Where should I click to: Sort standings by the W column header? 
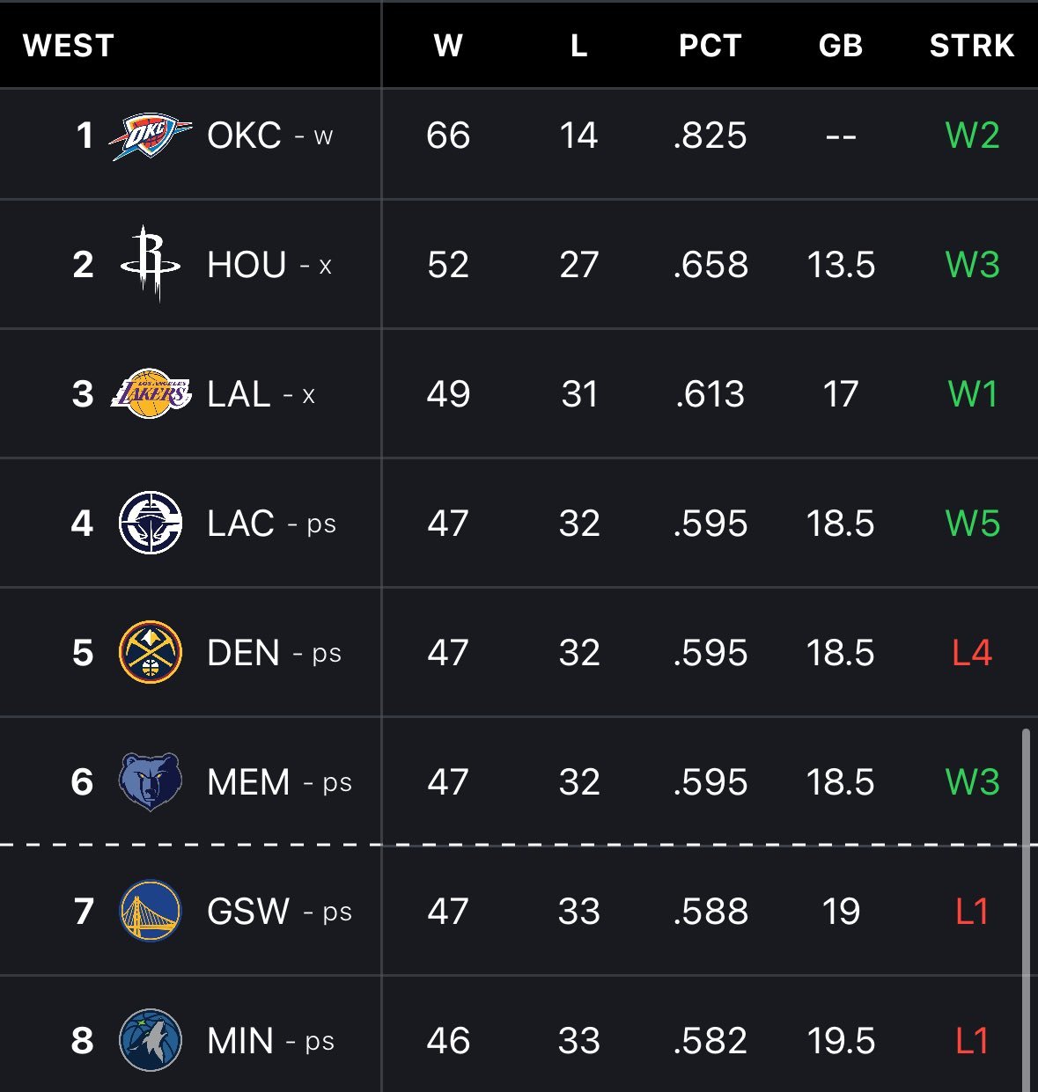(x=448, y=46)
